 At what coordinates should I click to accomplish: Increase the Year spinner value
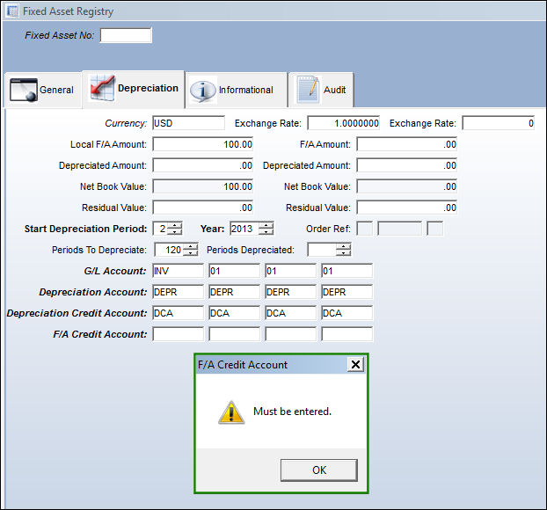point(266,225)
